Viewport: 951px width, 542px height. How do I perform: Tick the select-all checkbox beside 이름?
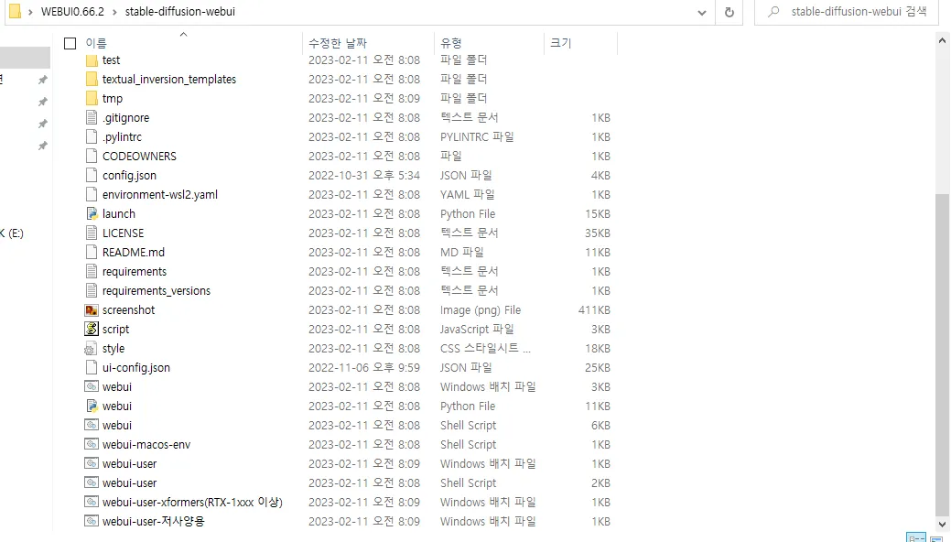(70, 43)
